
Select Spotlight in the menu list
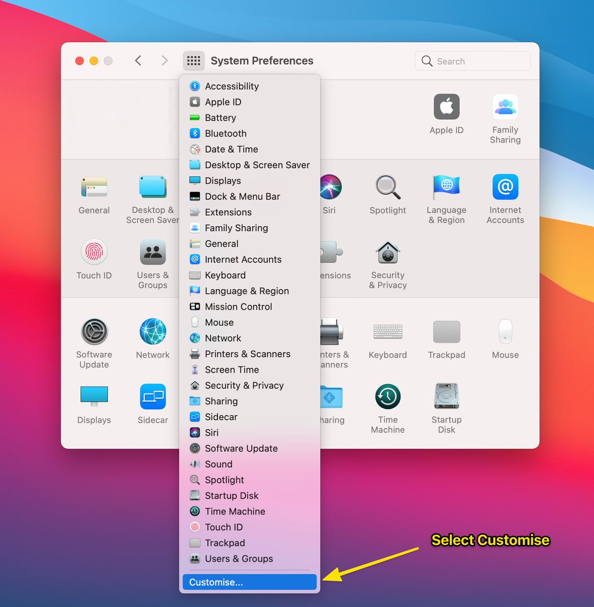(250, 480)
